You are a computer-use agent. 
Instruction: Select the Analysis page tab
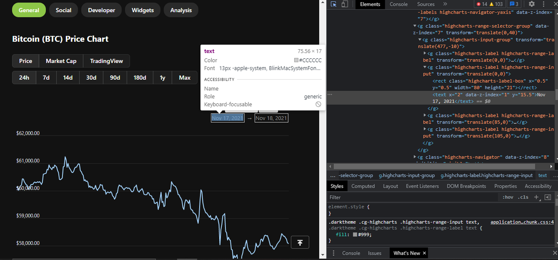coord(181,10)
